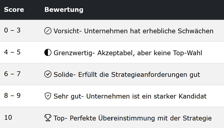This screenshot has height=128, width=224.
Task: Click the slashed circle caution icon
Action: coord(48,31)
